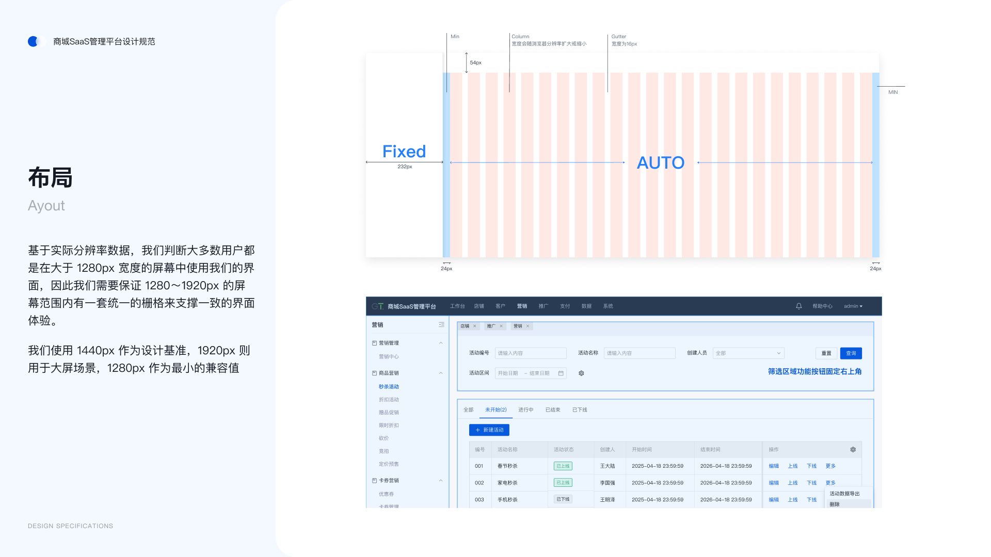Select 折扣活动 in the sidebar
The height and width of the screenshot is (557, 991).
point(389,400)
